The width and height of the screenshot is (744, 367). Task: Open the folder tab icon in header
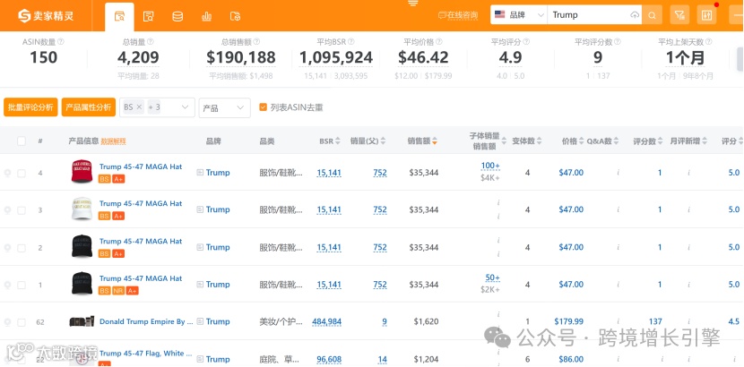(x=235, y=17)
